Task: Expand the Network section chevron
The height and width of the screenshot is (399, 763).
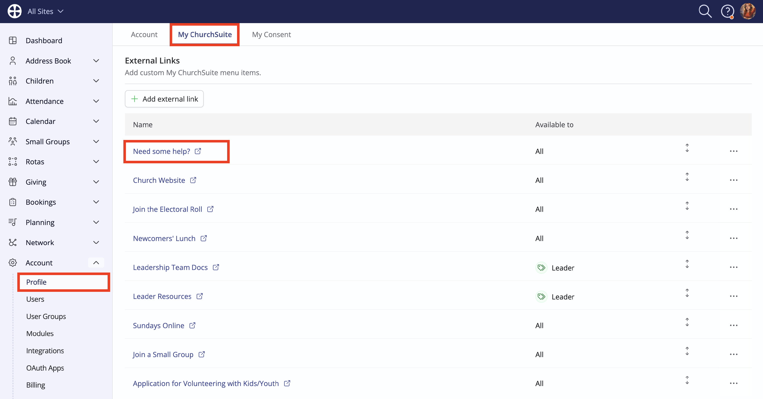Action: click(96, 243)
